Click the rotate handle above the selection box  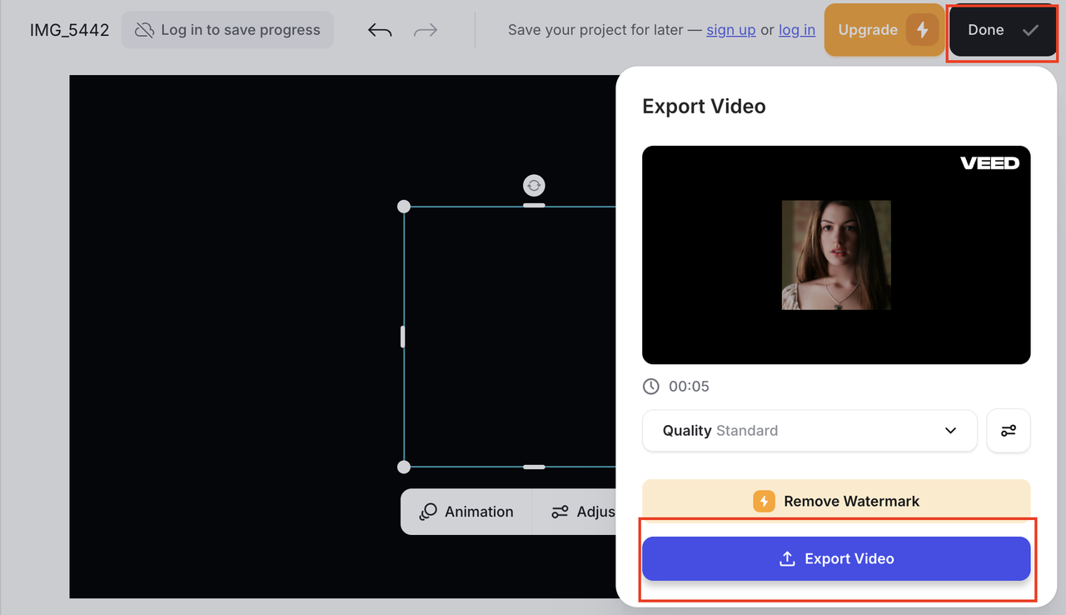pyautogui.click(x=534, y=185)
